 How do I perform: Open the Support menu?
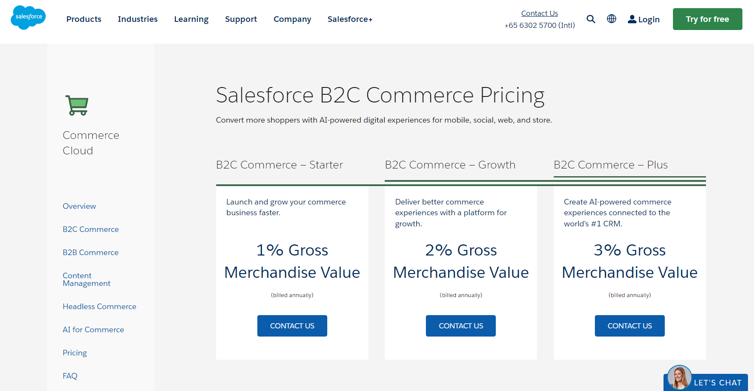click(x=241, y=19)
